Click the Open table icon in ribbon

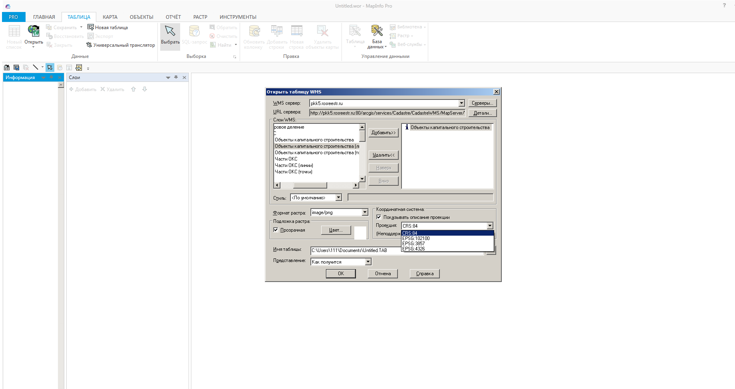click(x=34, y=32)
